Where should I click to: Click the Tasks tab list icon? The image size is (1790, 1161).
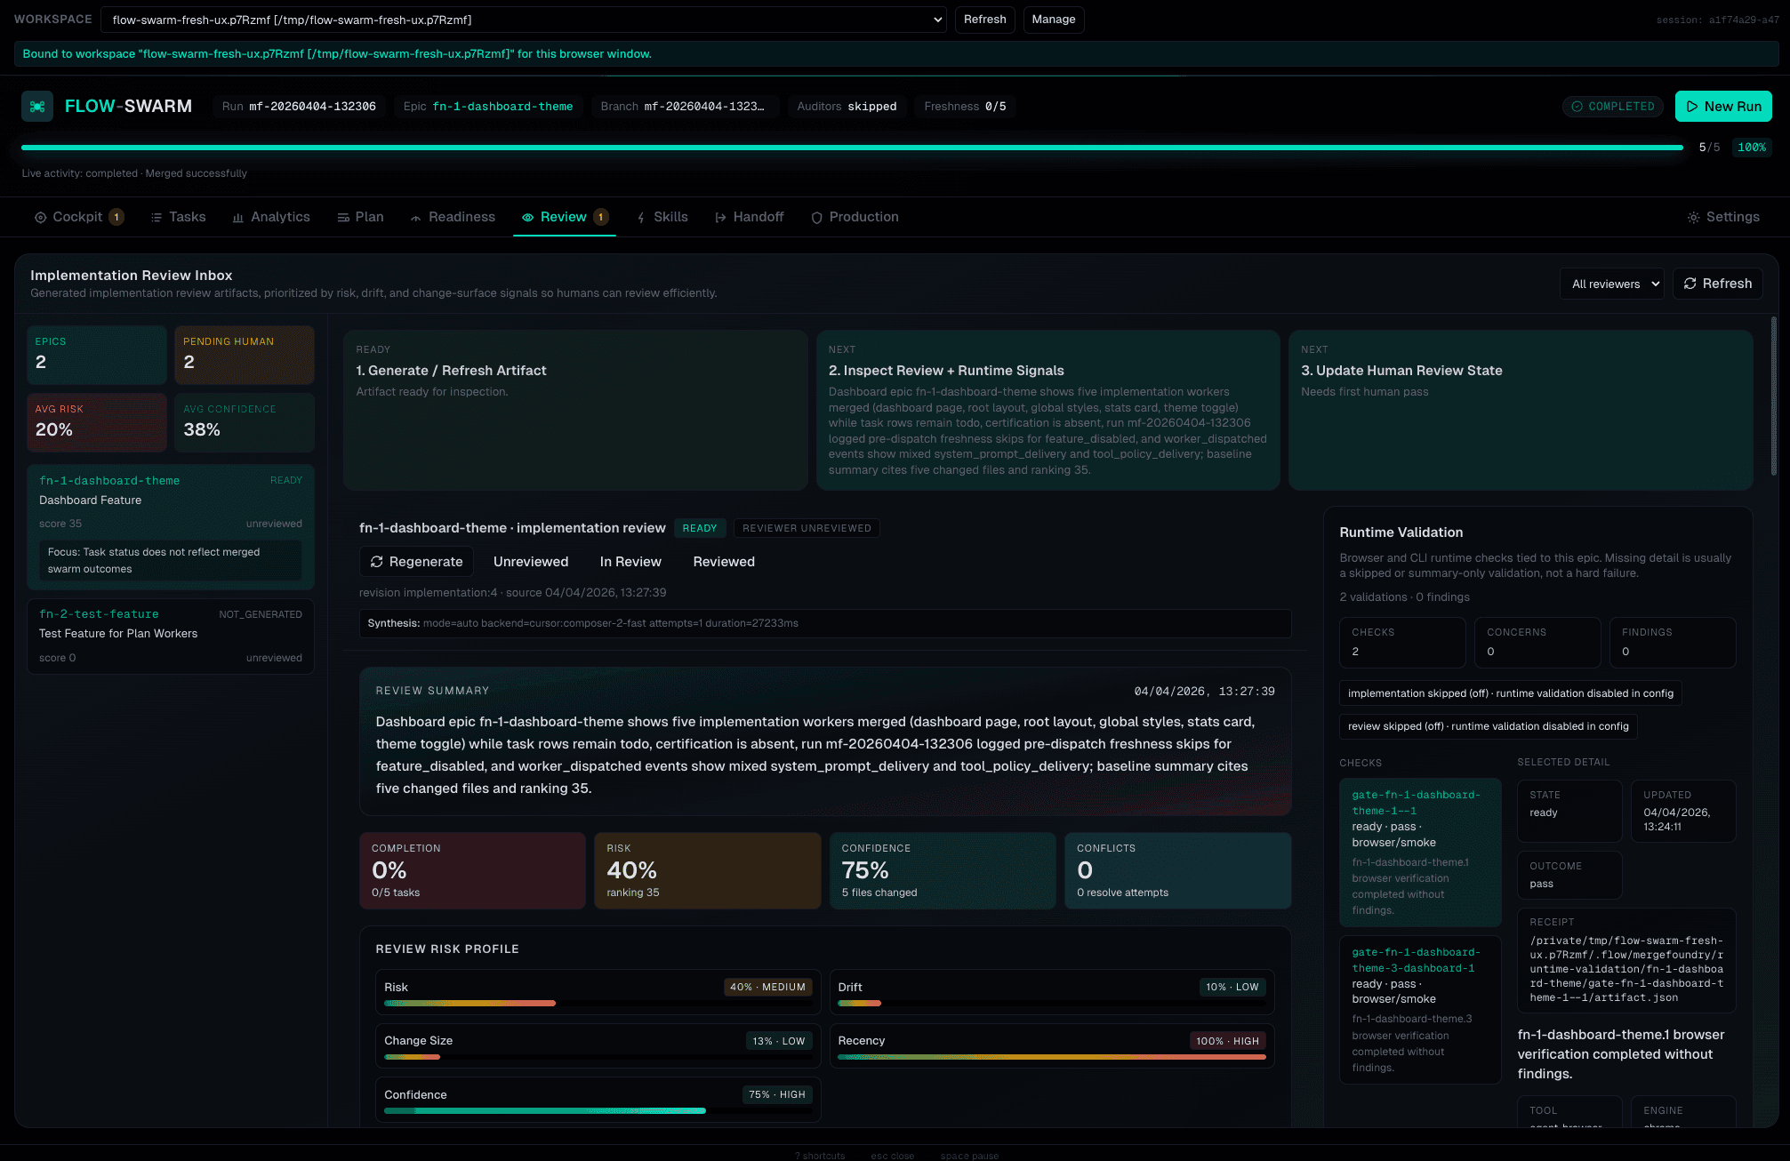coord(157,218)
